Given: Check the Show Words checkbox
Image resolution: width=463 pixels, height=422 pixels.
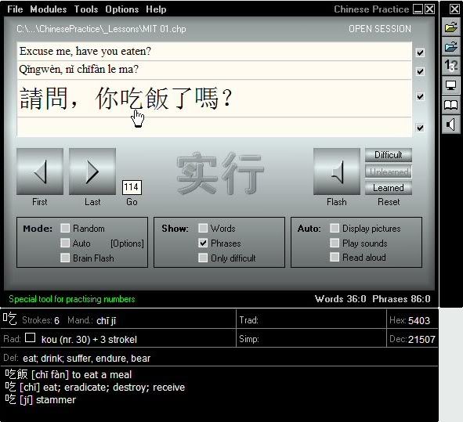Looking at the screenshot, I should [203, 228].
